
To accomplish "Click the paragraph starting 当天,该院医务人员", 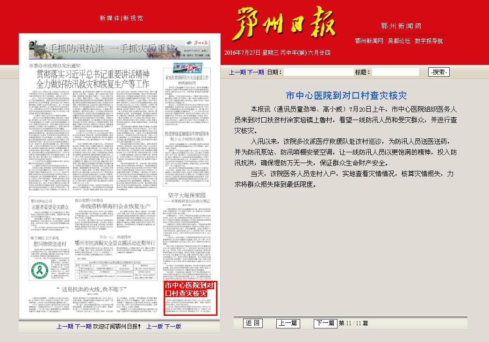I will [344, 179].
